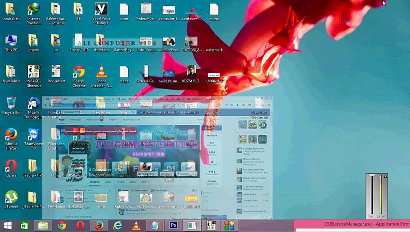Select the 5-may-2015 file

pos(79,43)
